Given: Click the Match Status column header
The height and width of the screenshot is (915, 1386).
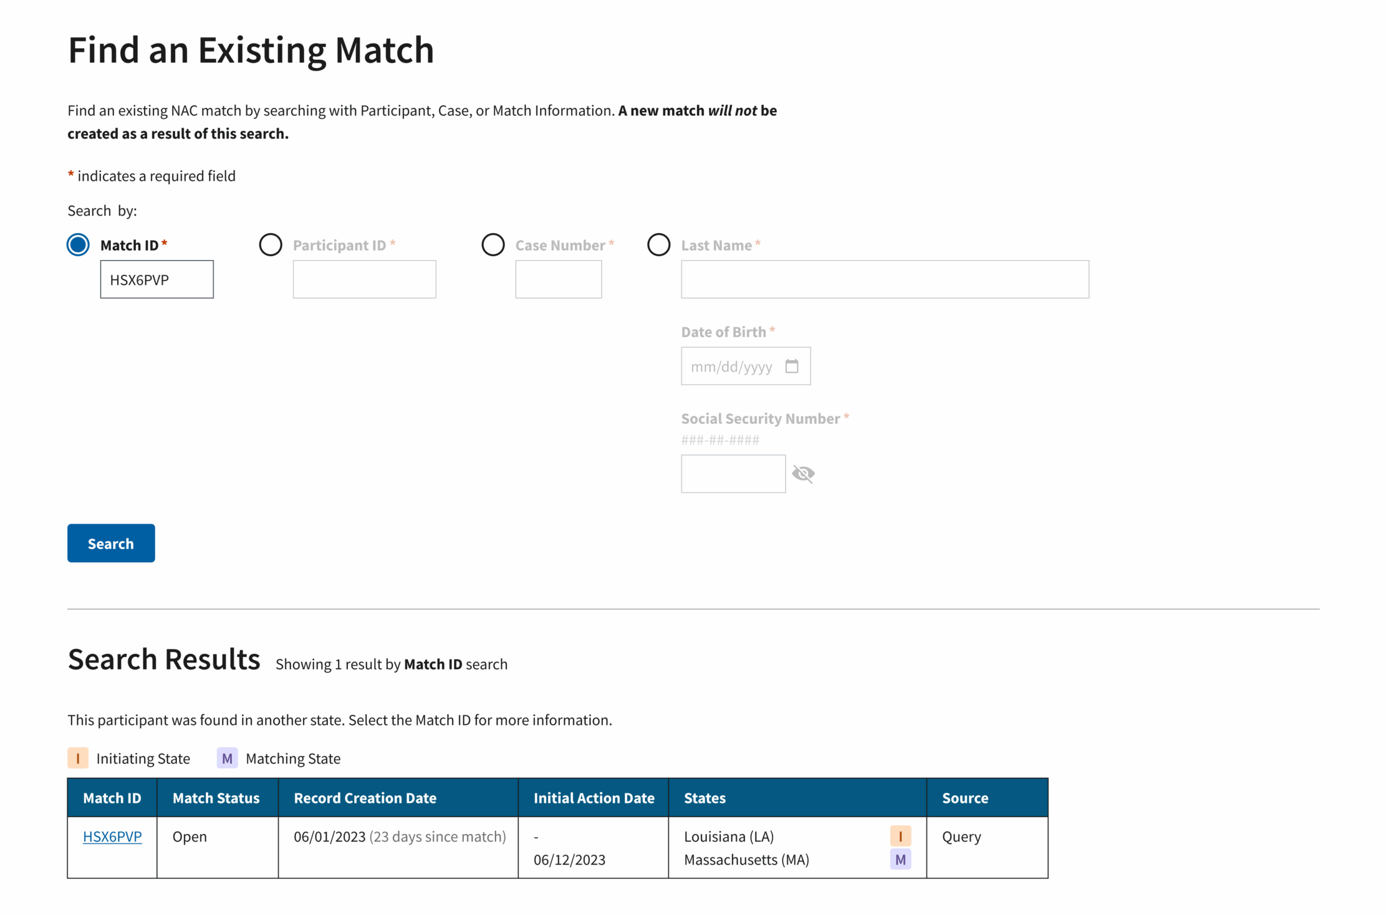Looking at the screenshot, I should [216, 798].
